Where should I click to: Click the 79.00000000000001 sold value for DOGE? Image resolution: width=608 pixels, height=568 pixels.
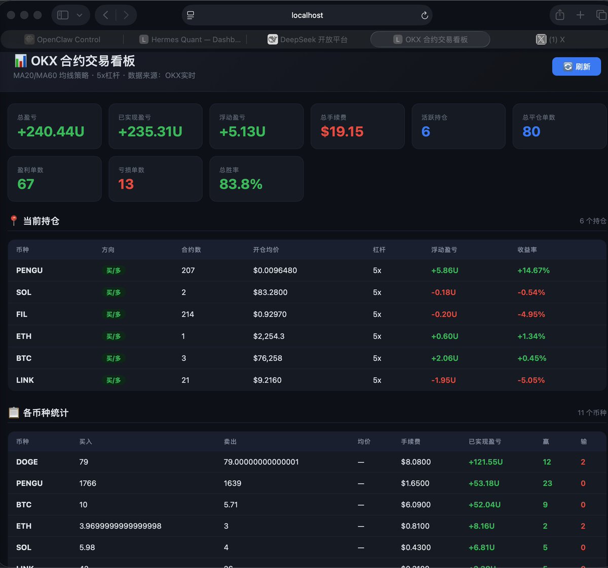(x=261, y=462)
